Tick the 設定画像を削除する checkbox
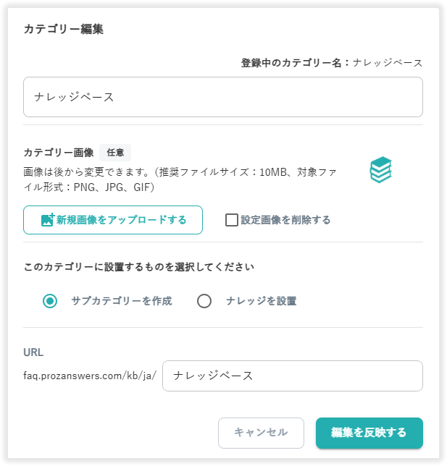The image size is (447, 466). (232, 220)
